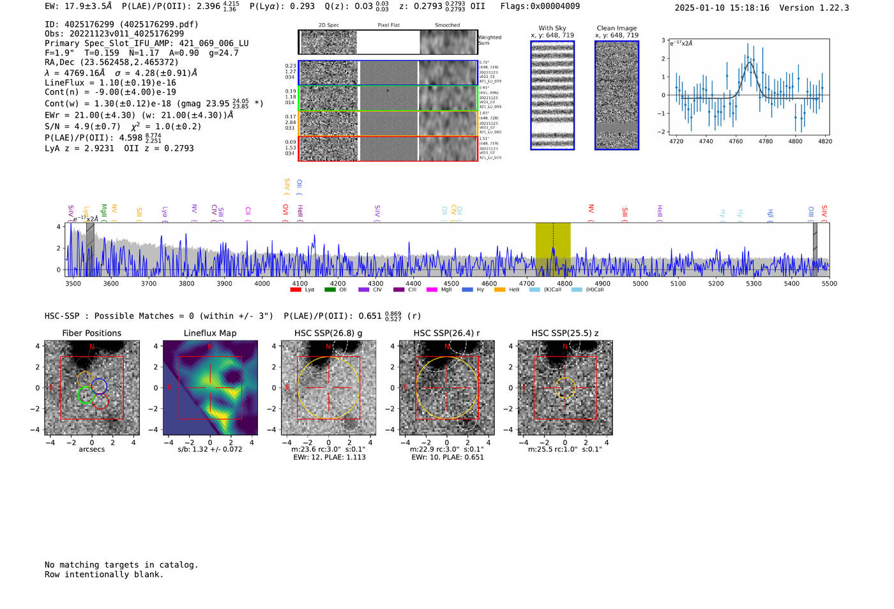Select the Clean Image panel
Screen dimensions: 894x609
point(617,95)
